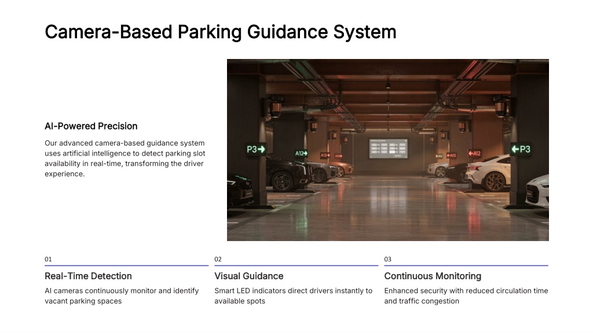Image resolution: width=593 pixels, height=333 pixels.
Task: Click the step number 01 label
Action: click(48, 259)
